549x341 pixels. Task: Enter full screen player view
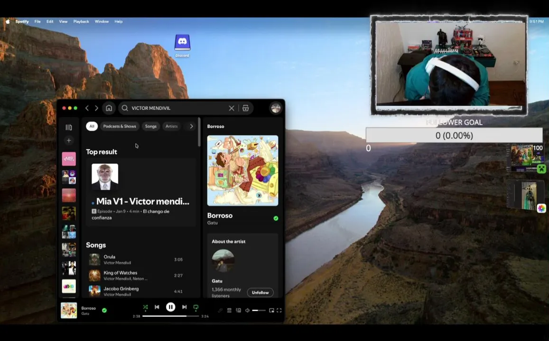279,310
